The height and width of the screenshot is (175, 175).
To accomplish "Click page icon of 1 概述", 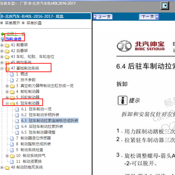I will tap(12, 74).
